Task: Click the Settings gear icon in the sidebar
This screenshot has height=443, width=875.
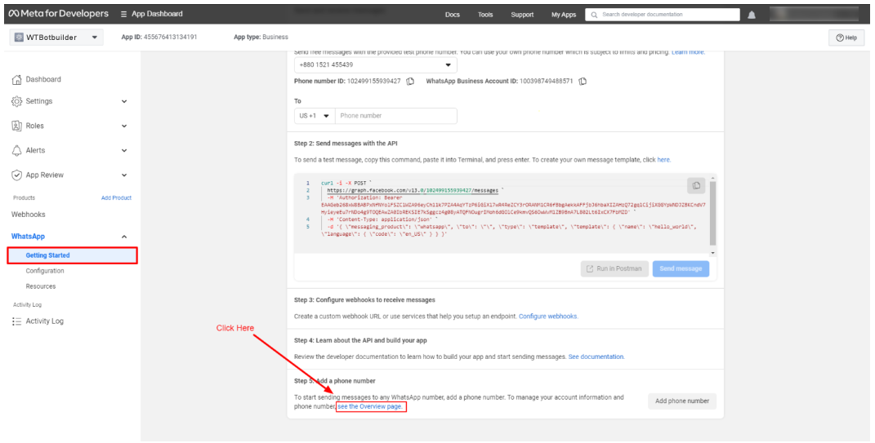Action: pos(16,101)
